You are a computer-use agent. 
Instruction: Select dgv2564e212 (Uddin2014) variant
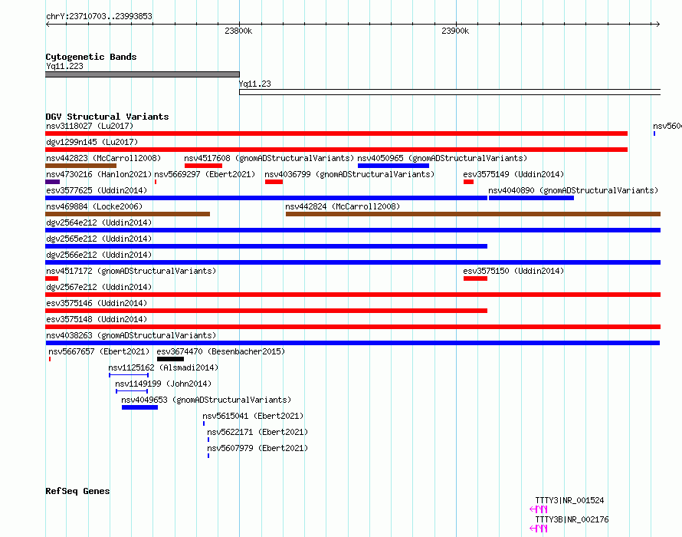[99, 222]
